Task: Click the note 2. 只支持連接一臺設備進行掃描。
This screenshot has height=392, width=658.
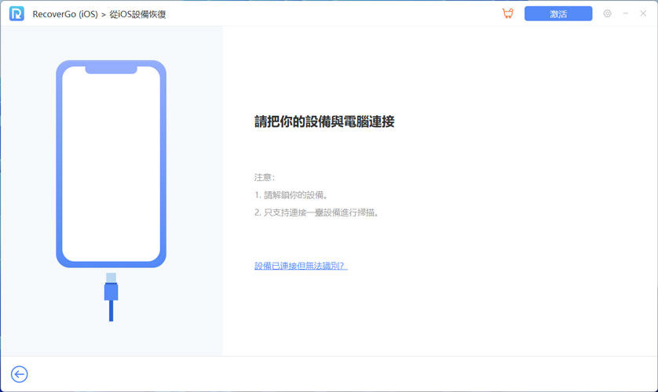Action: tap(317, 212)
